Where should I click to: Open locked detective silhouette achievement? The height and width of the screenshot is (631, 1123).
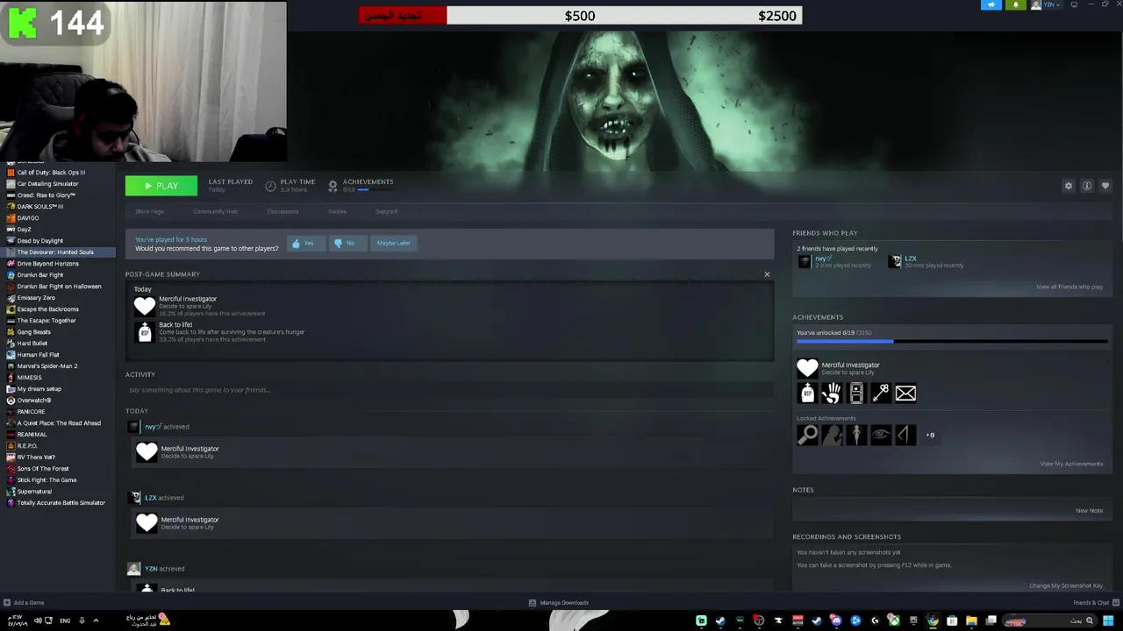coord(832,435)
